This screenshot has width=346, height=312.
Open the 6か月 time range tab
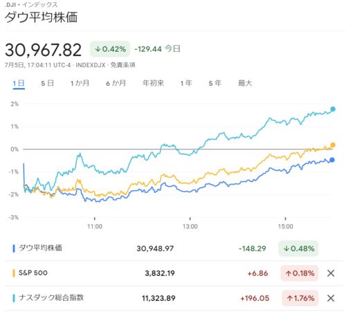[x=116, y=83]
